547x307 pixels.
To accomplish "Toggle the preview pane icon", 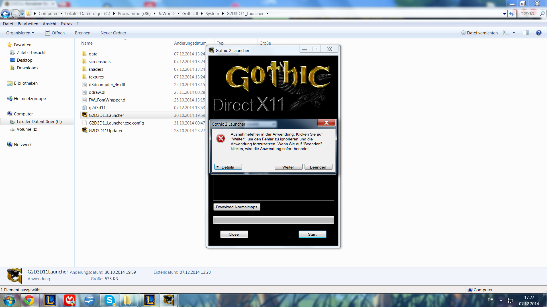I will (x=525, y=33).
